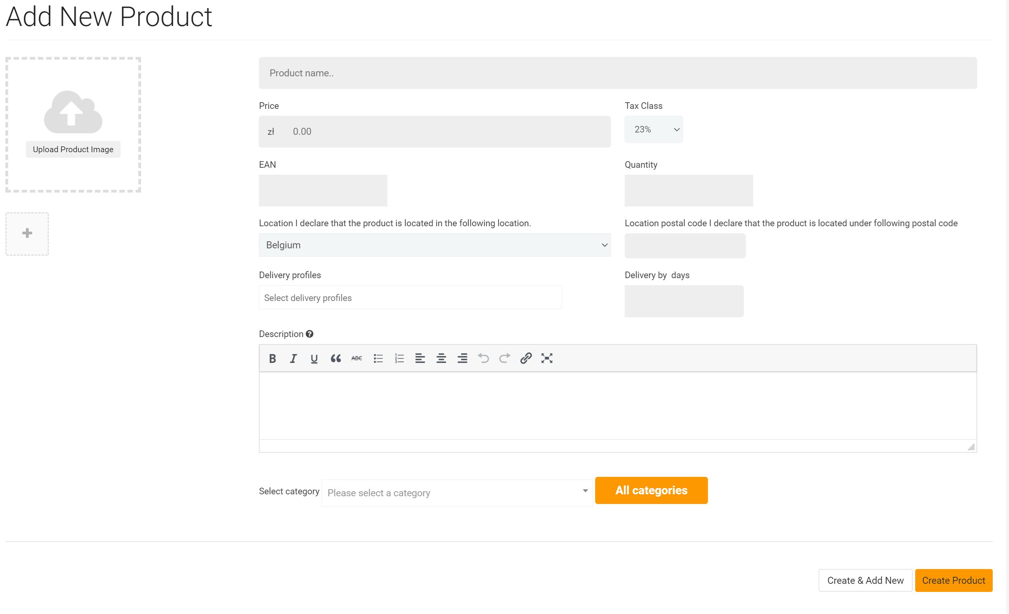Insert a bulleted list
The height and width of the screenshot is (614, 1009).
[378, 359]
